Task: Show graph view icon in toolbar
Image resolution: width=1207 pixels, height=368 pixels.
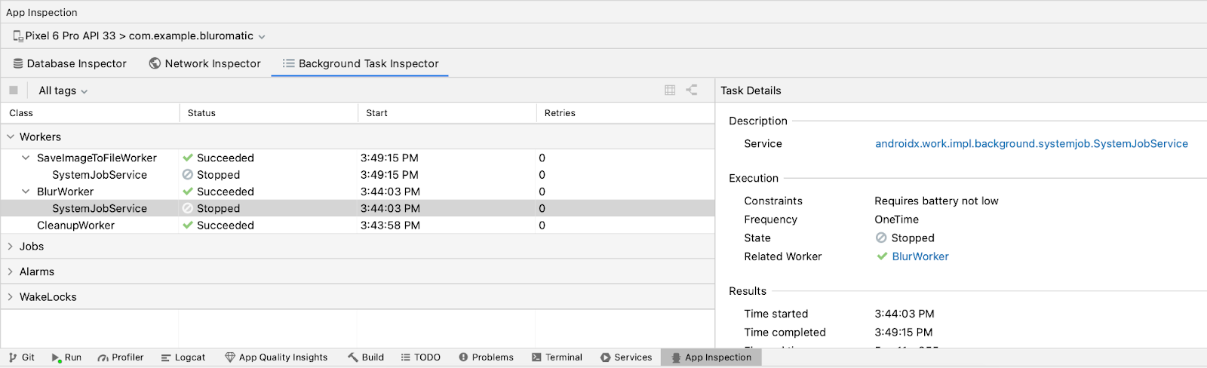Action: click(692, 90)
